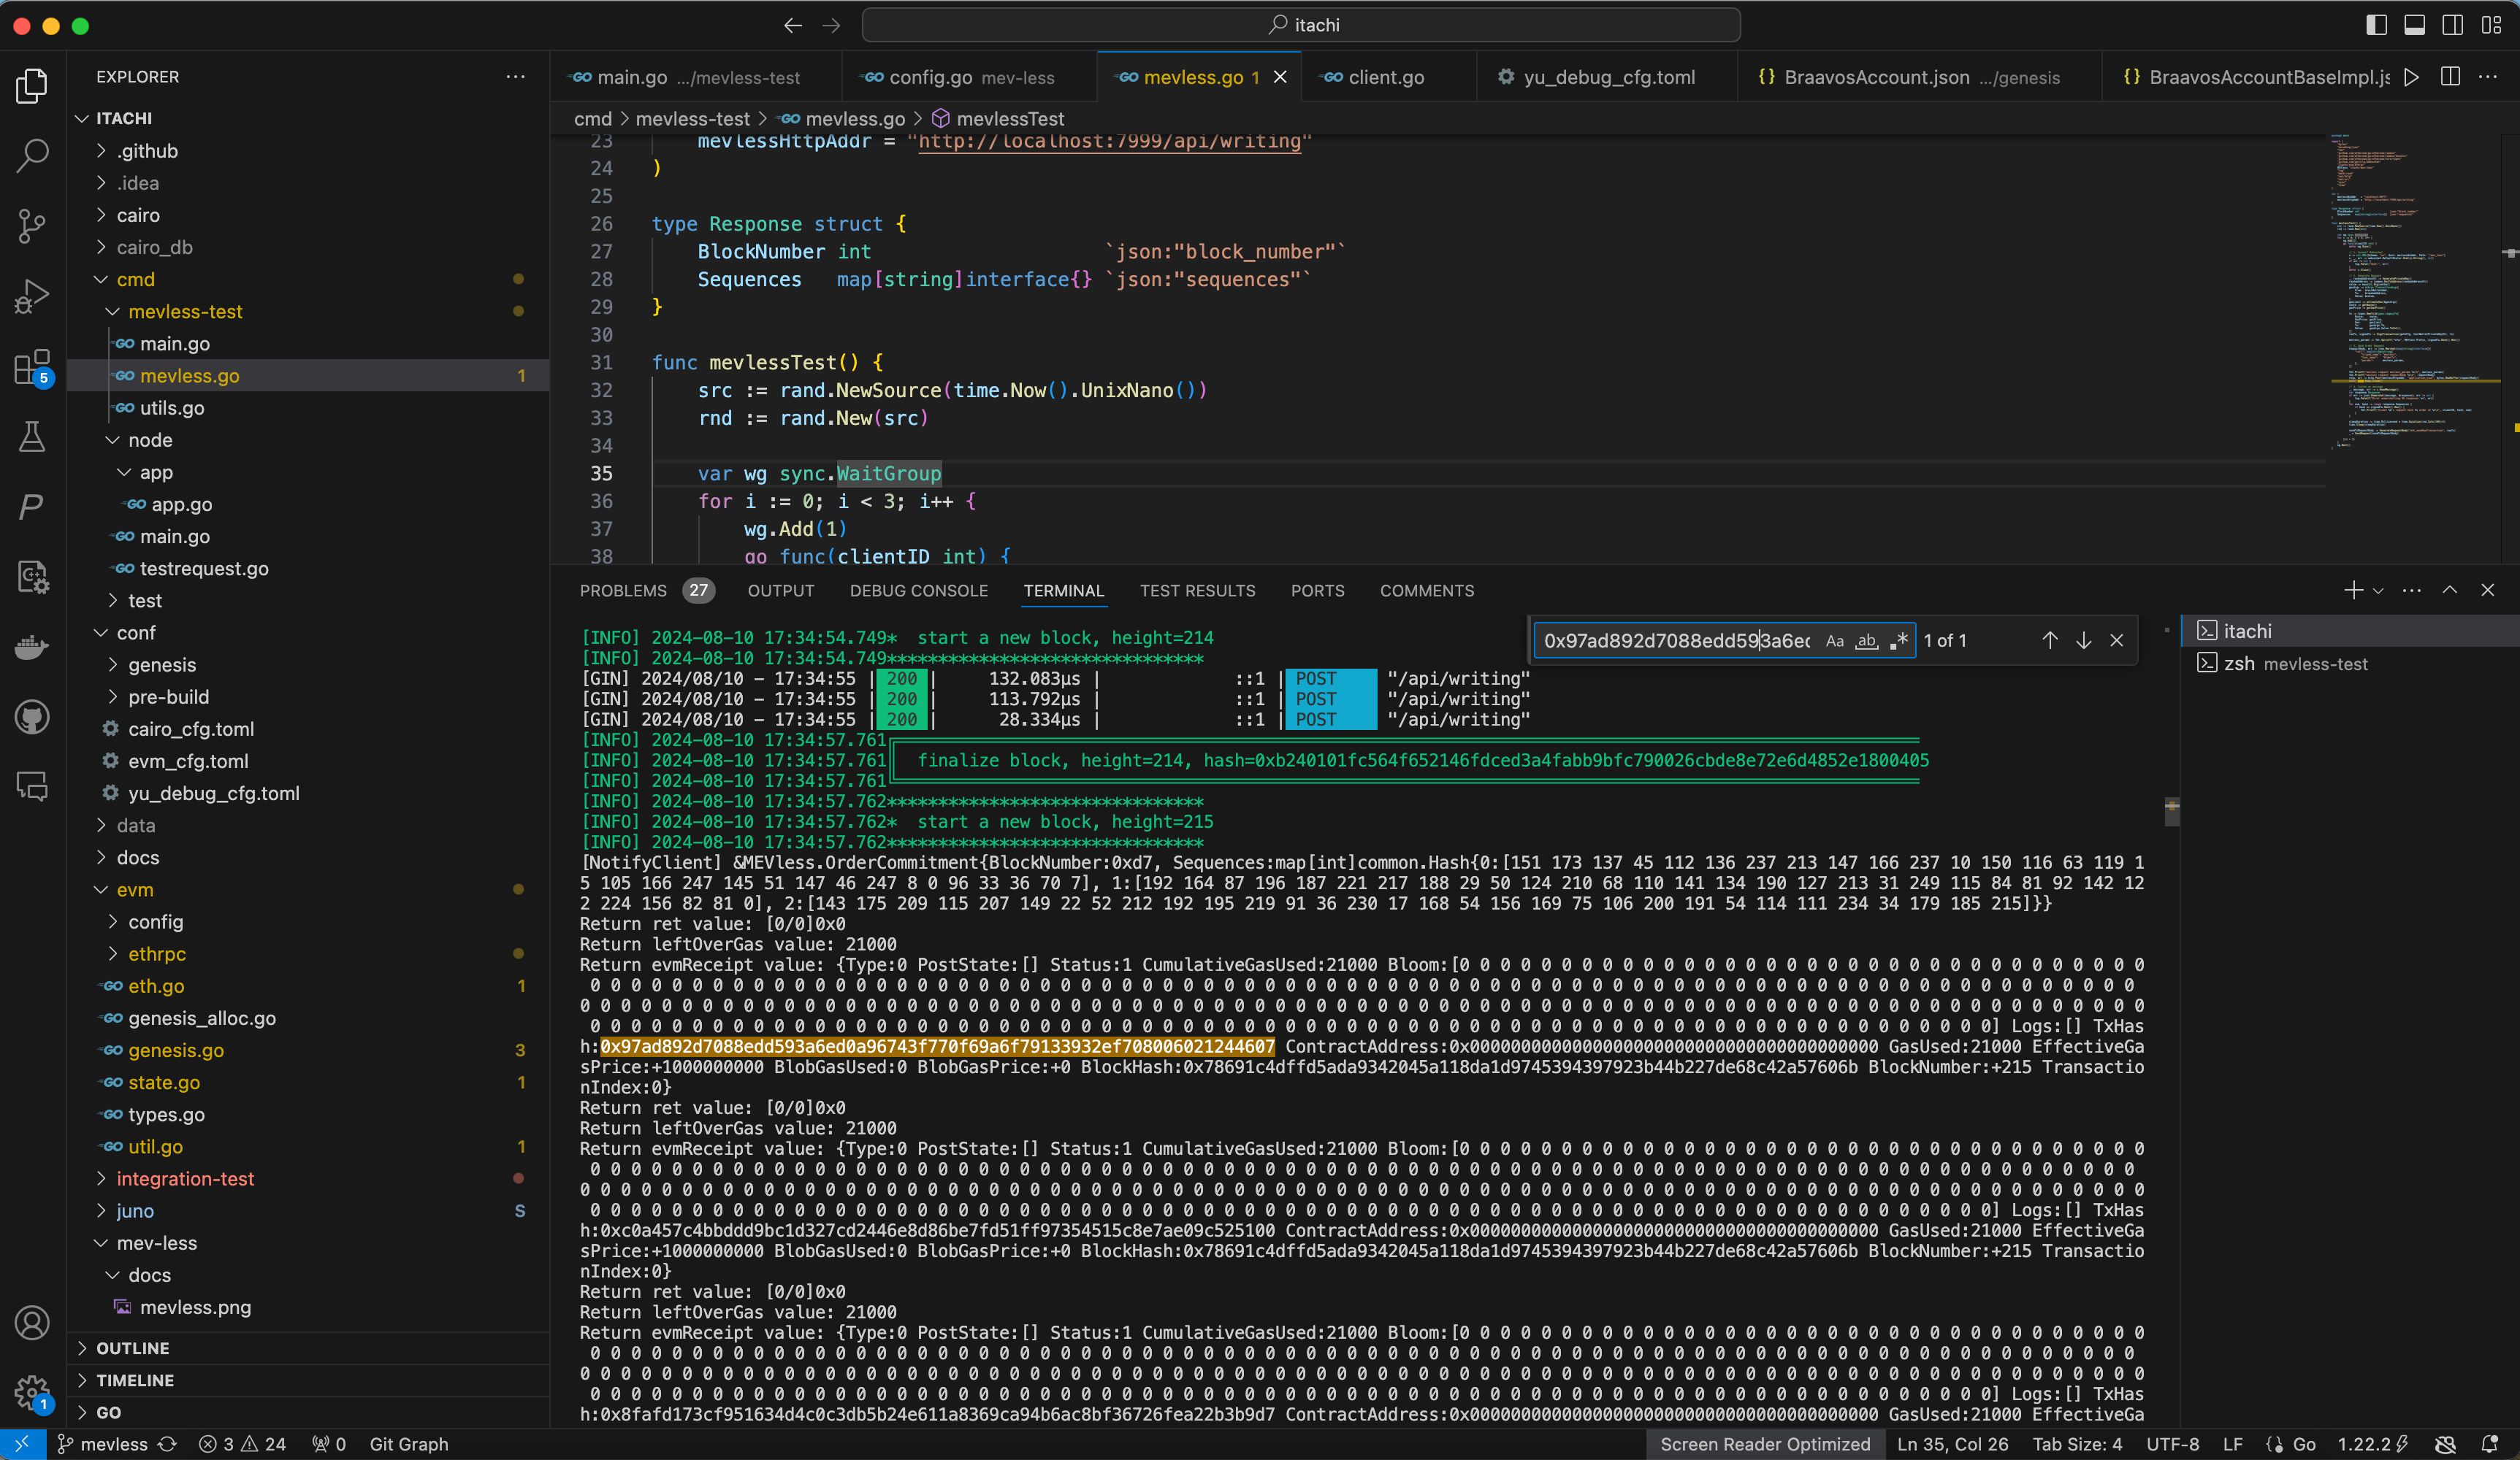
Task: Switch to the client.go tab
Action: 1386,77
